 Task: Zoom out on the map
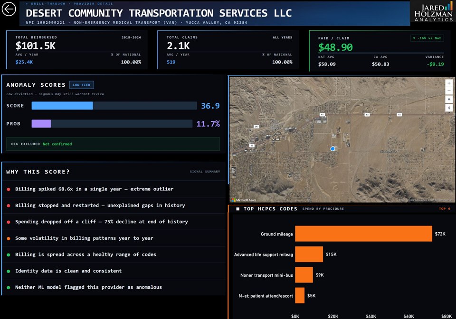pyautogui.click(x=449, y=91)
